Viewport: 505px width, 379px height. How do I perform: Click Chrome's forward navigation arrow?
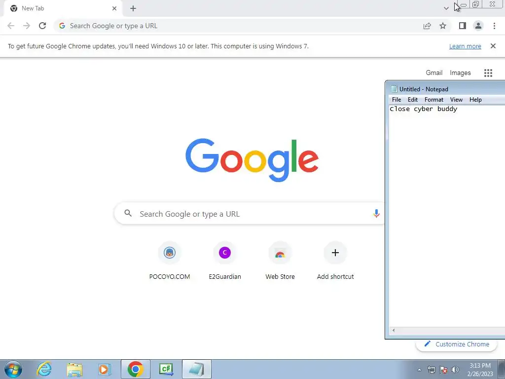(27, 26)
